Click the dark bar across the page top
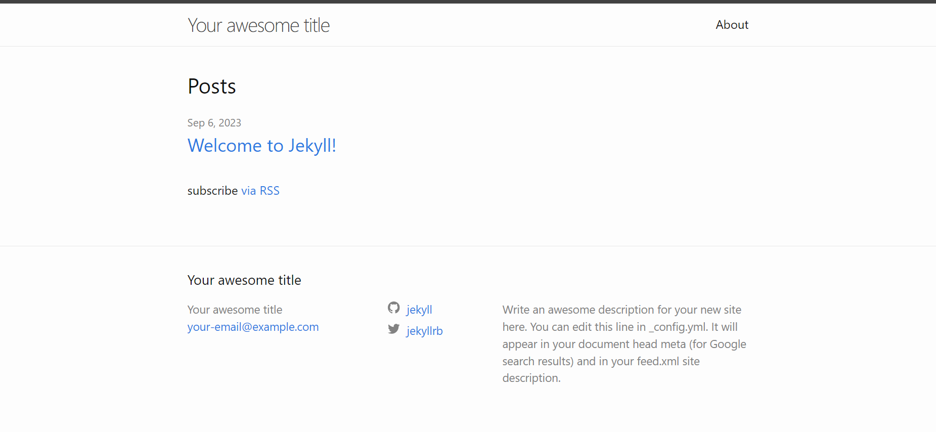This screenshot has height=432, width=936. pos(468,2)
